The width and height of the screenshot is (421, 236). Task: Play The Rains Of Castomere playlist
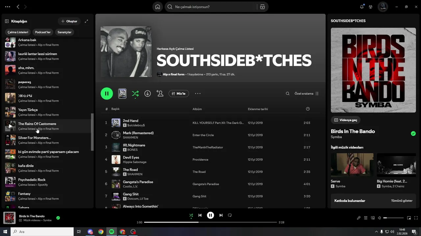click(10, 126)
